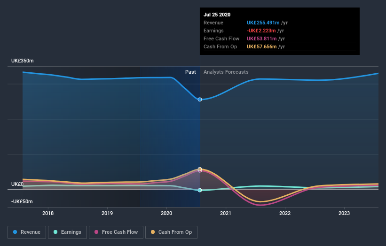Click the -UK£50m y-axis label
The height and width of the screenshot is (246, 386).
point(22,201)
